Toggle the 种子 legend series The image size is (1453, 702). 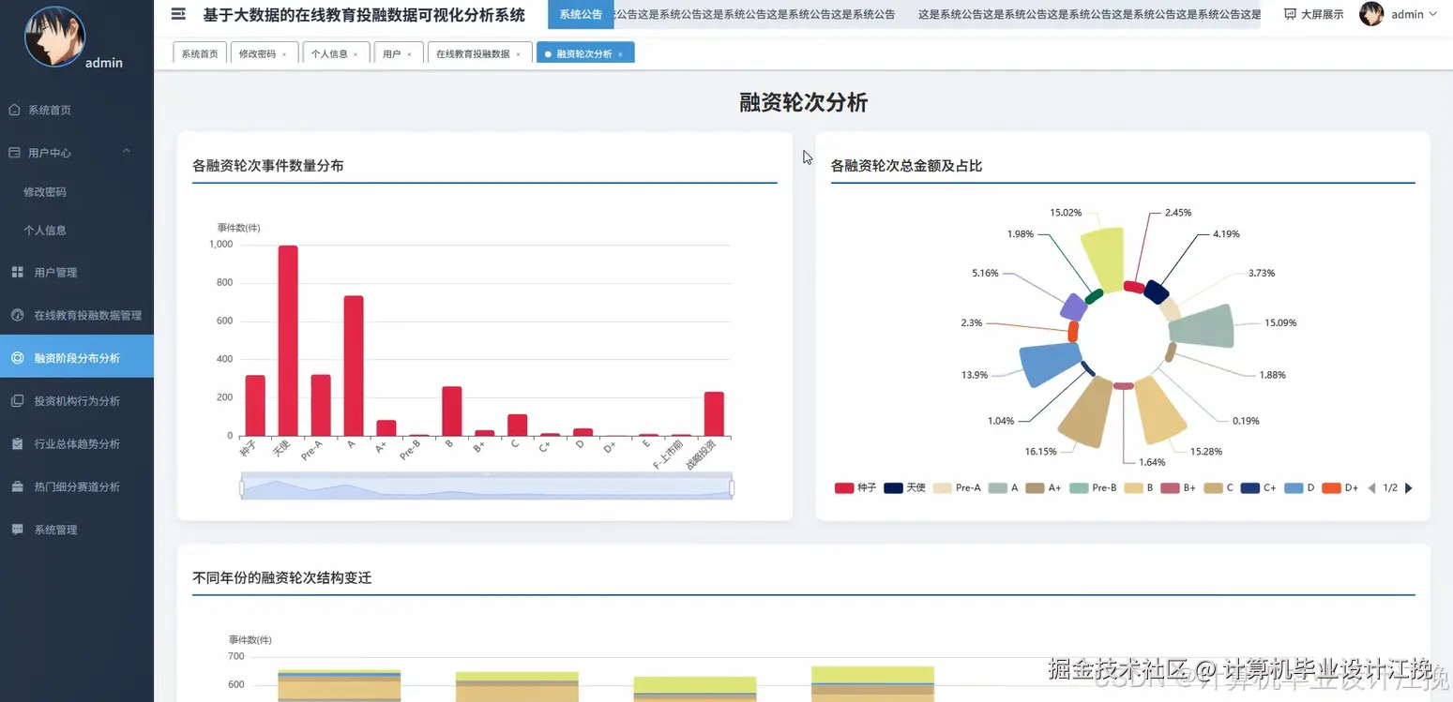pos(855,488)
